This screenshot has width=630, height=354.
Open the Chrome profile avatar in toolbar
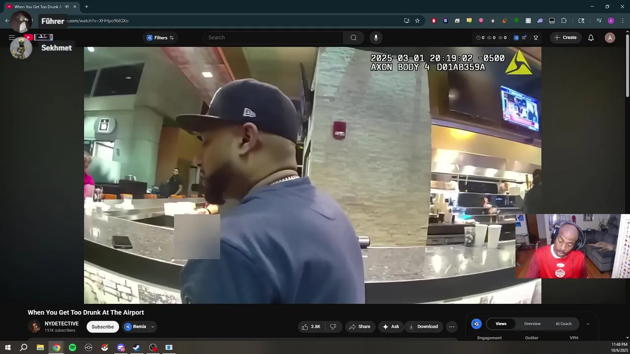[x=611, y=21]
